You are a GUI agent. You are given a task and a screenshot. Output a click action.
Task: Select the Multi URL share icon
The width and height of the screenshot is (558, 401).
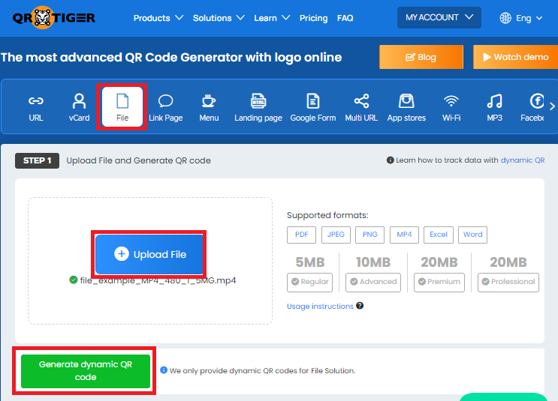click(x=361, y=101)
